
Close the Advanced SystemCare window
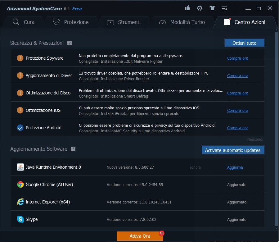tap(270, 8)
